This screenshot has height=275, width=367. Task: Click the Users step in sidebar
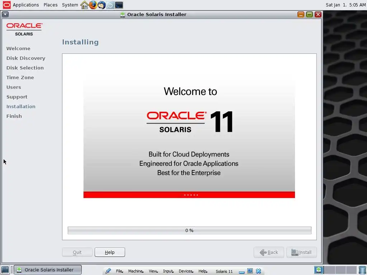[14, 87]
